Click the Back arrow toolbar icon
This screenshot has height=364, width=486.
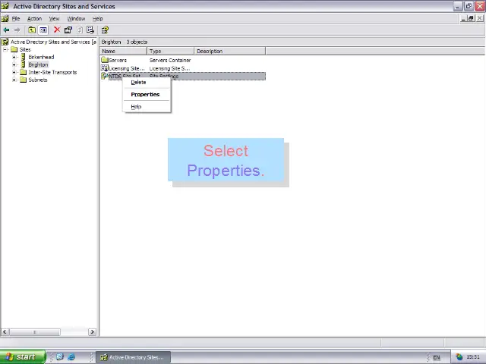(x=6, y=30)
